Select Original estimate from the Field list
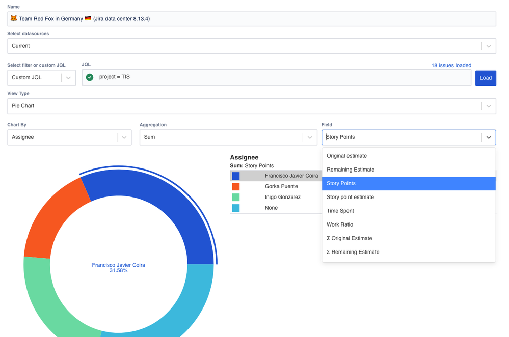 pos(409,156)
